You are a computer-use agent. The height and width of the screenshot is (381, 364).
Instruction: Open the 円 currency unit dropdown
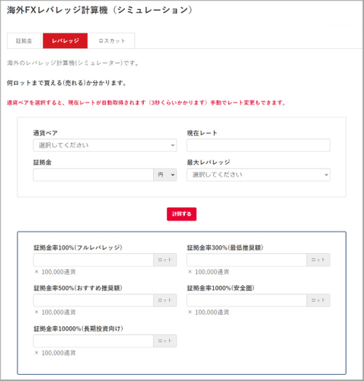pyautogui.click(x=165, y=174)
